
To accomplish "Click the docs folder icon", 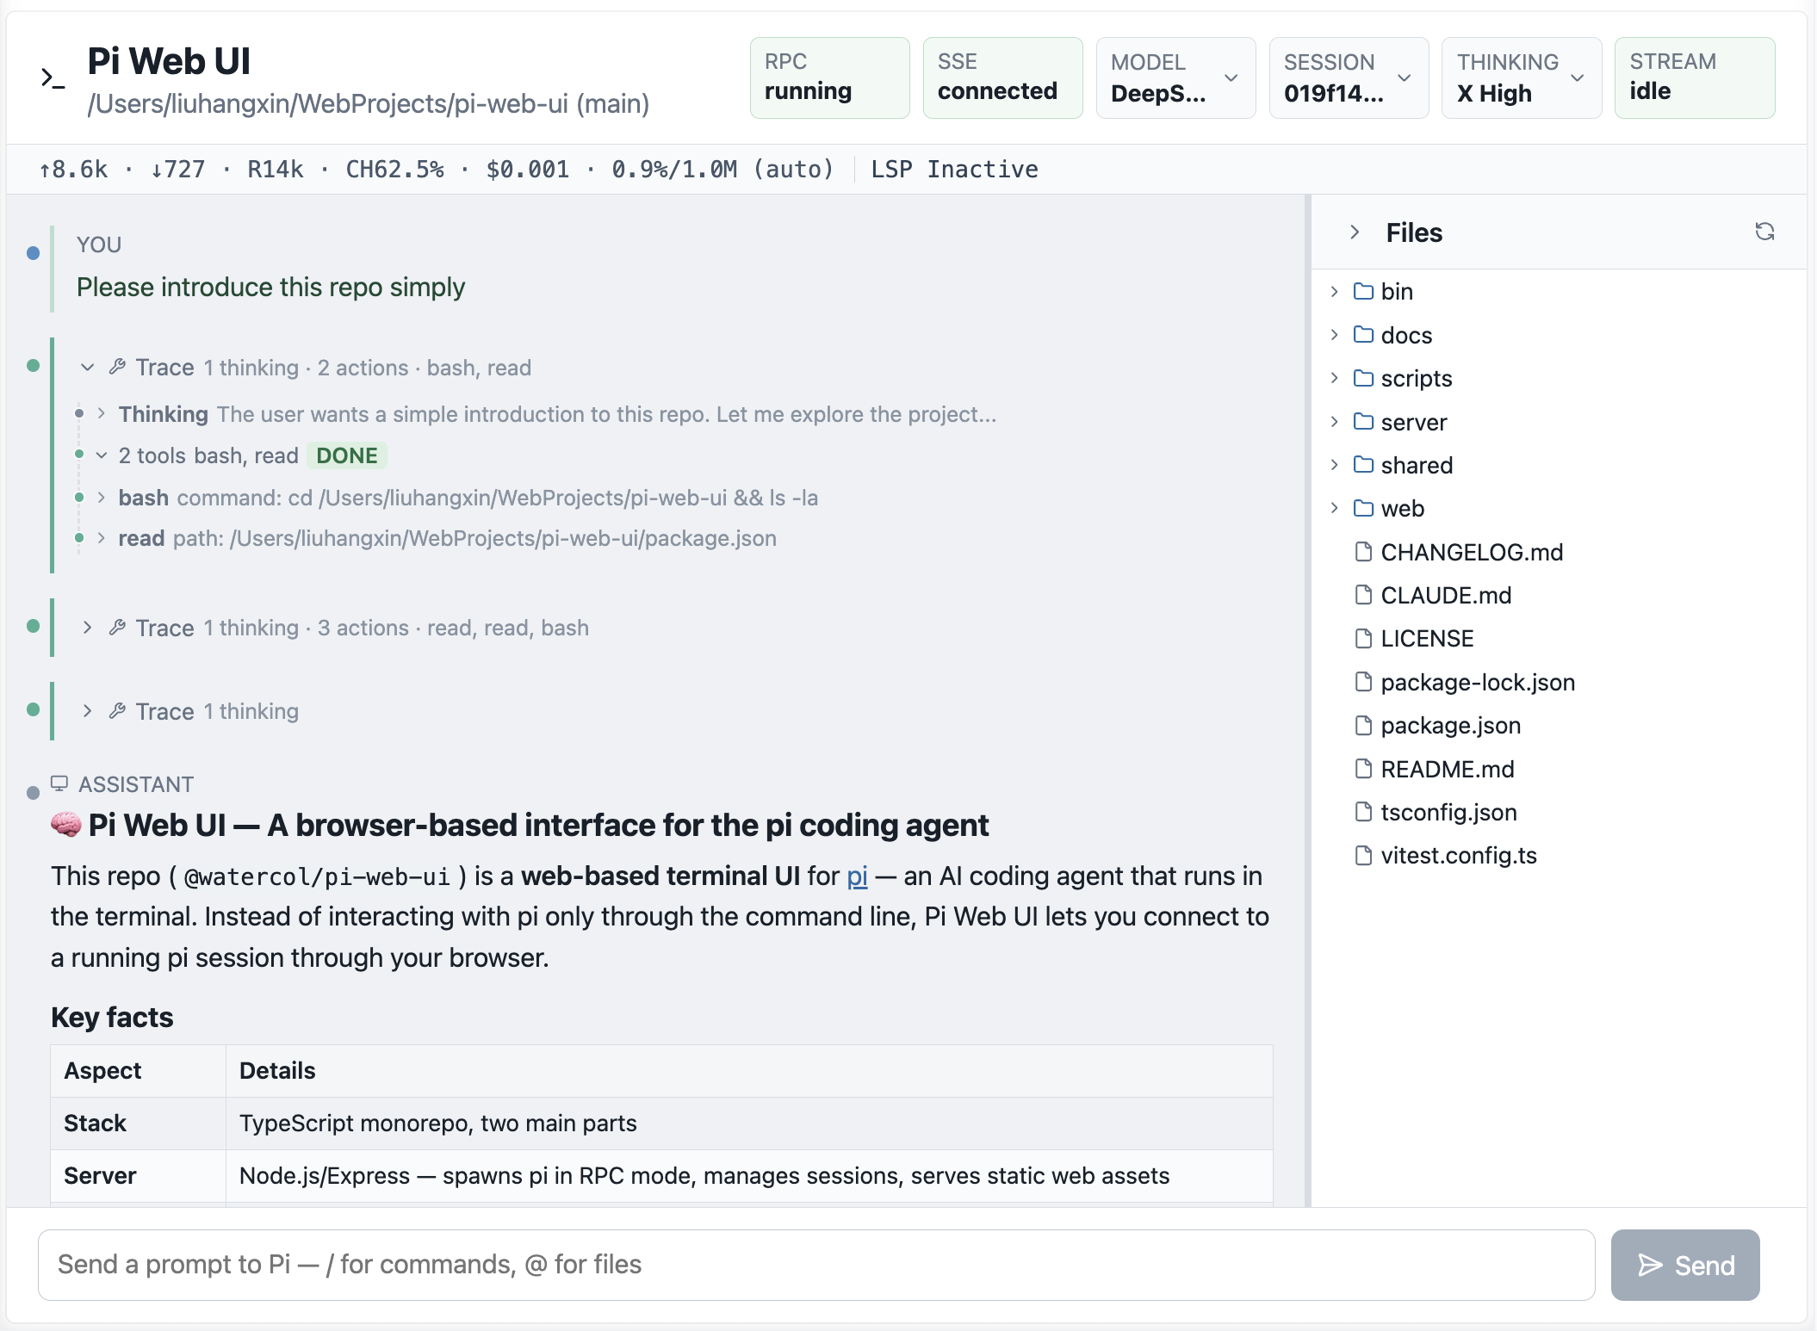I will click(1363, 334).
